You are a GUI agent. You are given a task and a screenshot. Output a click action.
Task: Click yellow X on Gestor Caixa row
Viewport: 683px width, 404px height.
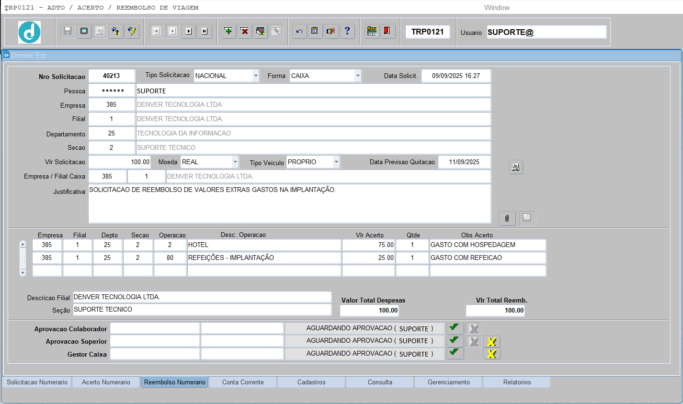click(x=491, y=354)
